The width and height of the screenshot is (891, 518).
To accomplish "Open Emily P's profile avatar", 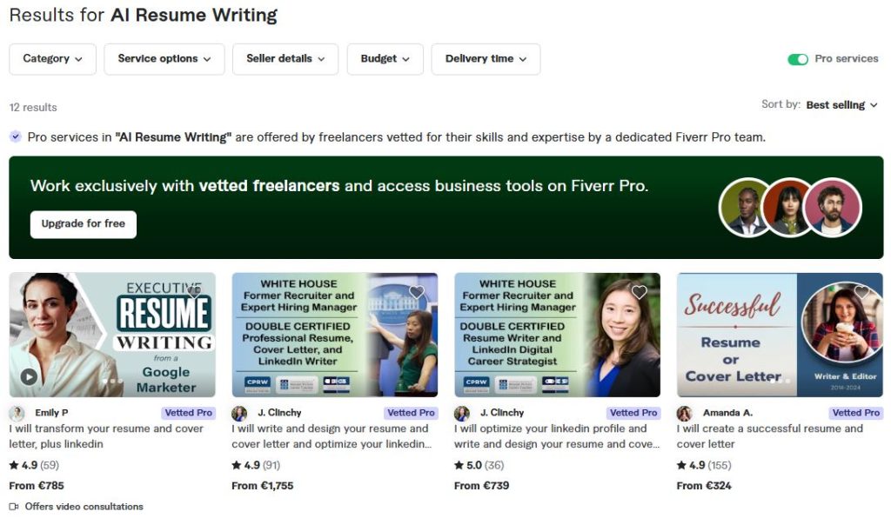I will click(x=17, y=413).
